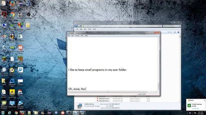Click the 7z1602-x64.msi details pane icon

pos(80,106)
